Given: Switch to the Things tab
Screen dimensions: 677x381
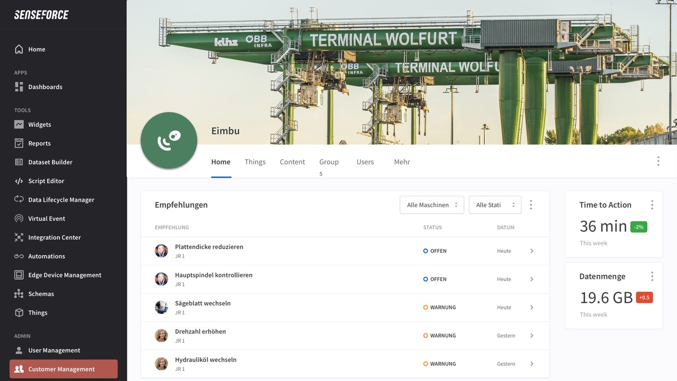Looking at the screenshot, I should point(255,162).
